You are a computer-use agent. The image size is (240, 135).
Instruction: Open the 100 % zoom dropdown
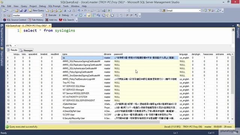coord(15,46)
